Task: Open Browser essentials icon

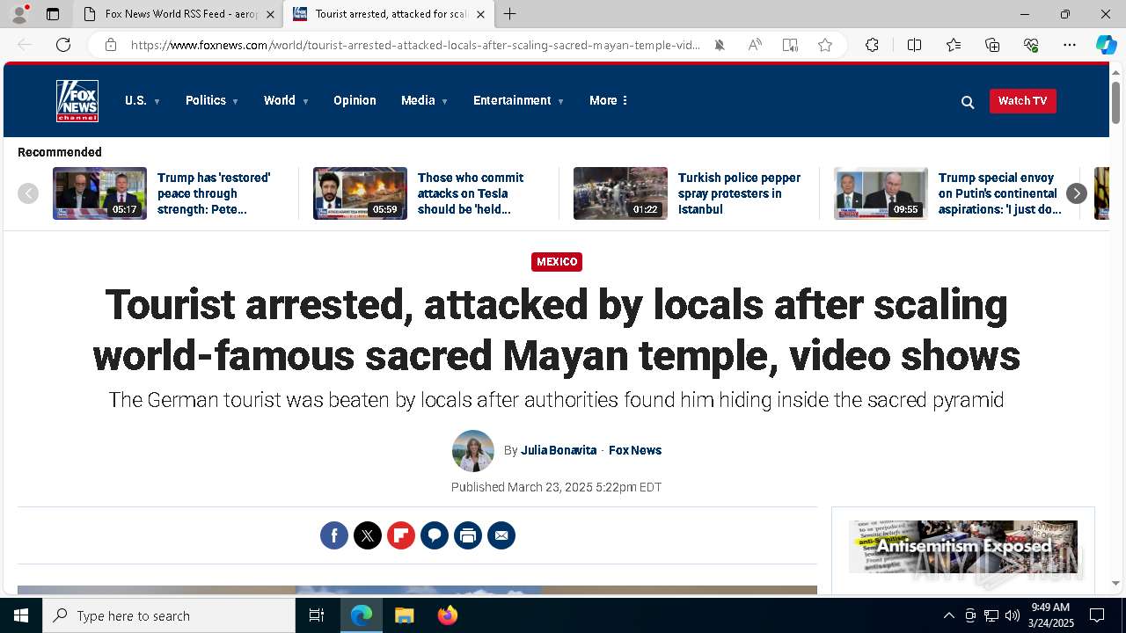Action: (x=1031, y=45)
